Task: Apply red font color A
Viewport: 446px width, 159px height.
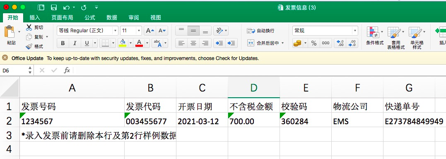Action: (139, 43)
